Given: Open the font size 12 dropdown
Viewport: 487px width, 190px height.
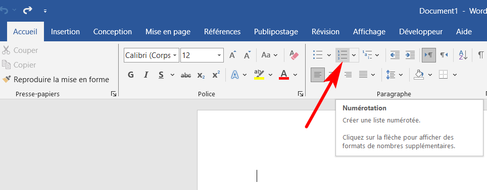Looking at the screenshot, I should [x=219, y=55].
